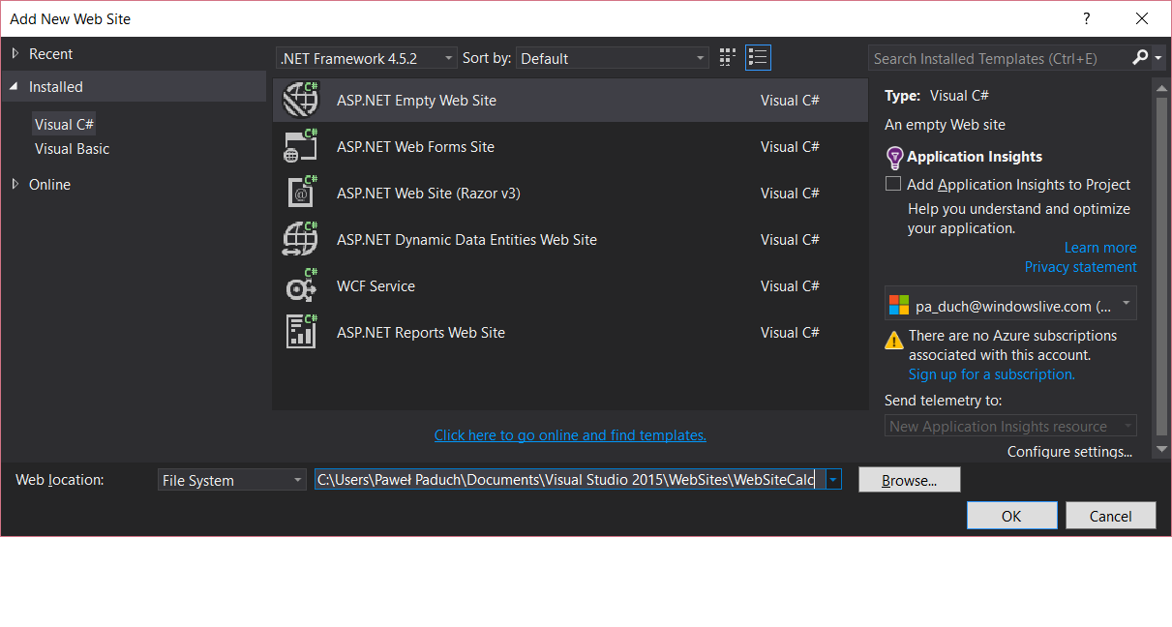Screen dimensions: 1172x627
Task: Open the search options dropdown arrow
Action: pyautogui.click(x=1158, y=58)
